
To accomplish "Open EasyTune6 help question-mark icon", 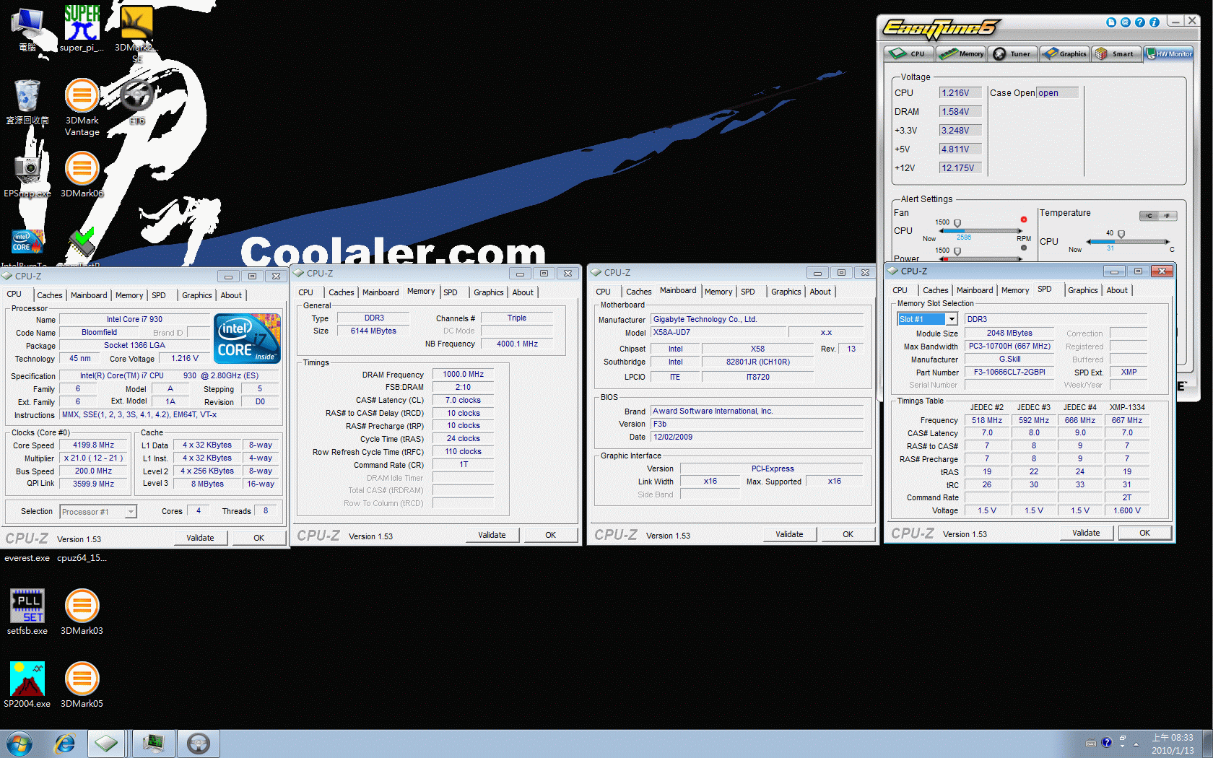I will (1140, 22).
